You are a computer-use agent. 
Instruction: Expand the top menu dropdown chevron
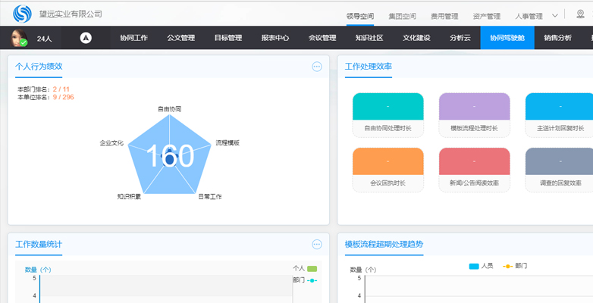(x=555, y=14)
